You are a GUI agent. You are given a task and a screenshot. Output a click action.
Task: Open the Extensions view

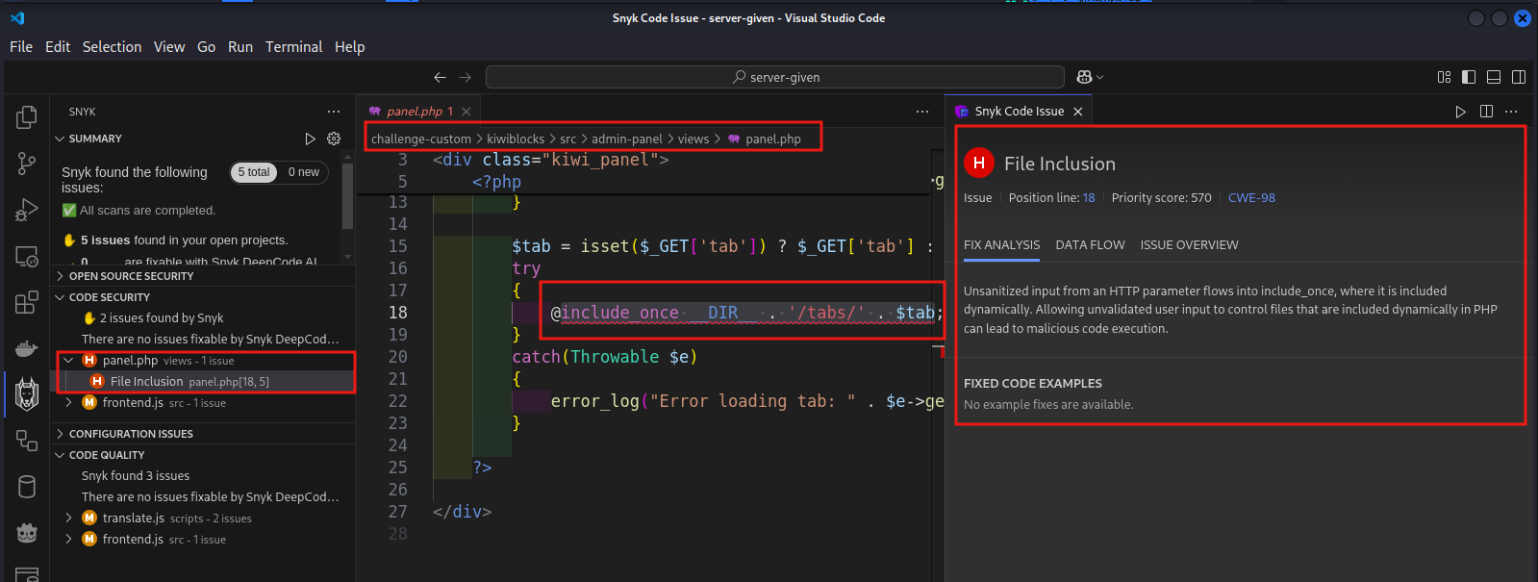tap(27, 302)
